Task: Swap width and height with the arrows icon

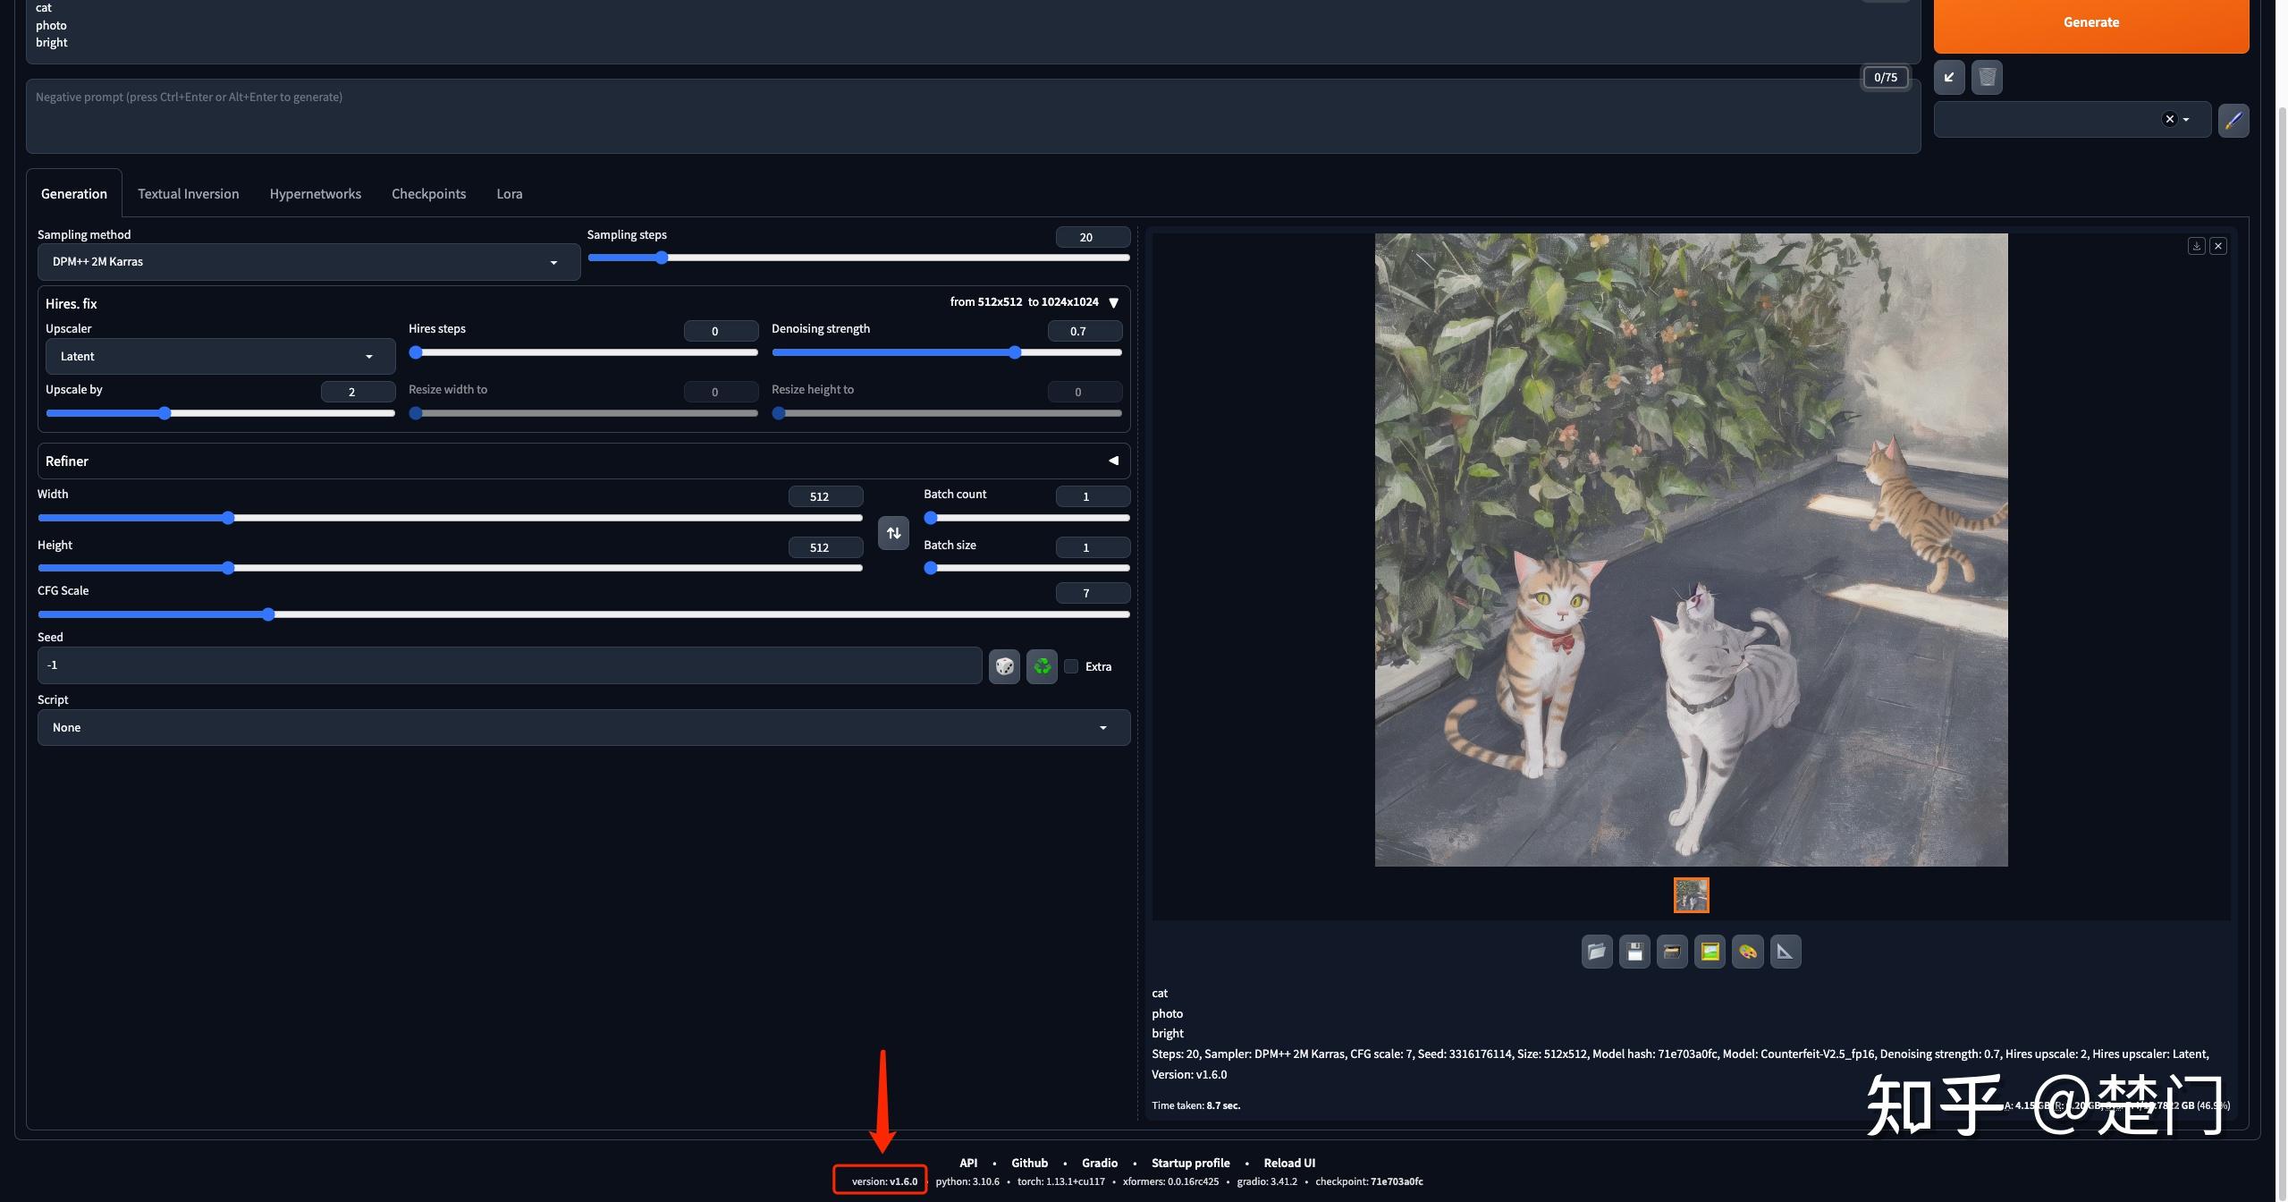Action: [892, 532]
